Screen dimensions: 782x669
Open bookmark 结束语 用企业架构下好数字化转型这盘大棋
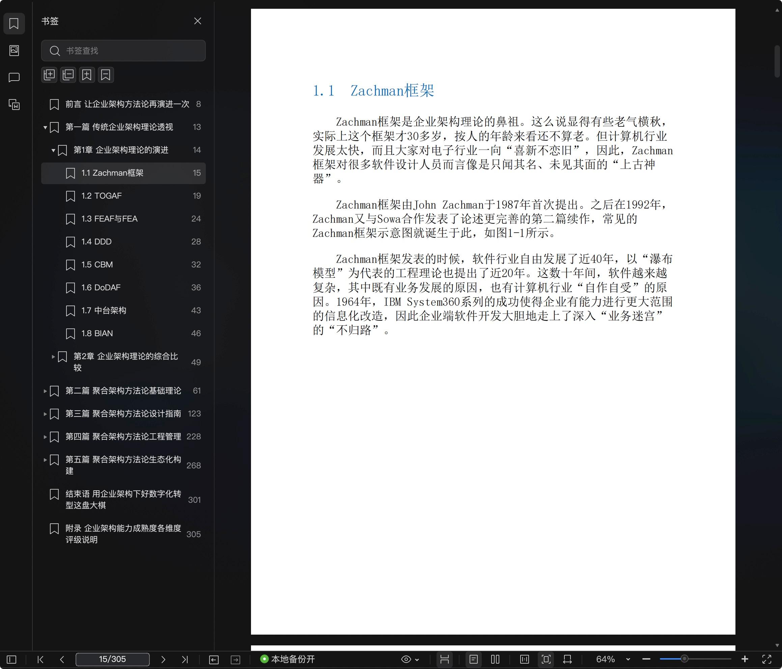click(x=123, y=500)
